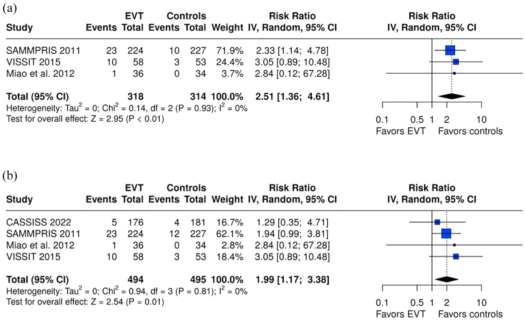Click 'Test for overall effect' line in panel (b)

click(x=85, y=302)
